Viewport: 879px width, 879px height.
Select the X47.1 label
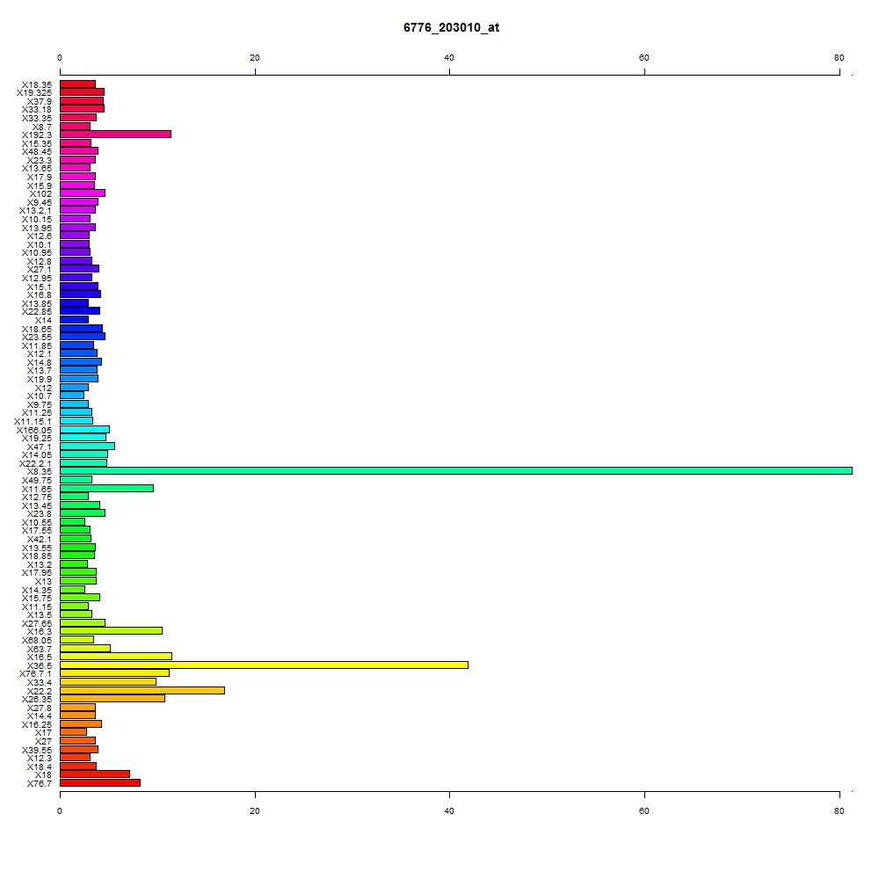(40, 447)
